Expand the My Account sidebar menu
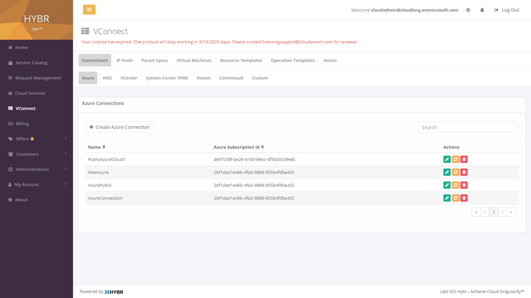 click(x=37, y=185)
